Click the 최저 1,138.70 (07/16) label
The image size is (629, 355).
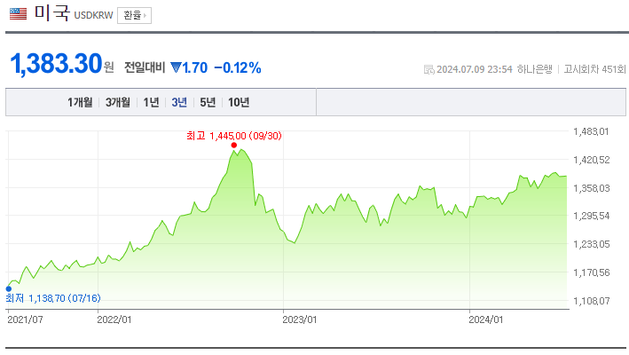click(x=53, y=298)
